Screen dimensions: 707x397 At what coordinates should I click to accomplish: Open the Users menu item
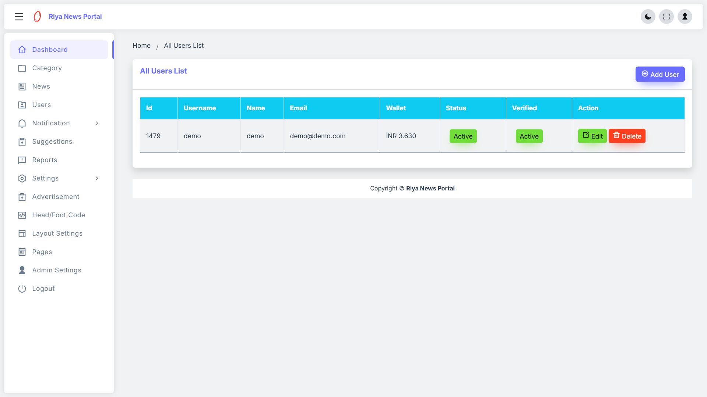[x=41, y=105]
